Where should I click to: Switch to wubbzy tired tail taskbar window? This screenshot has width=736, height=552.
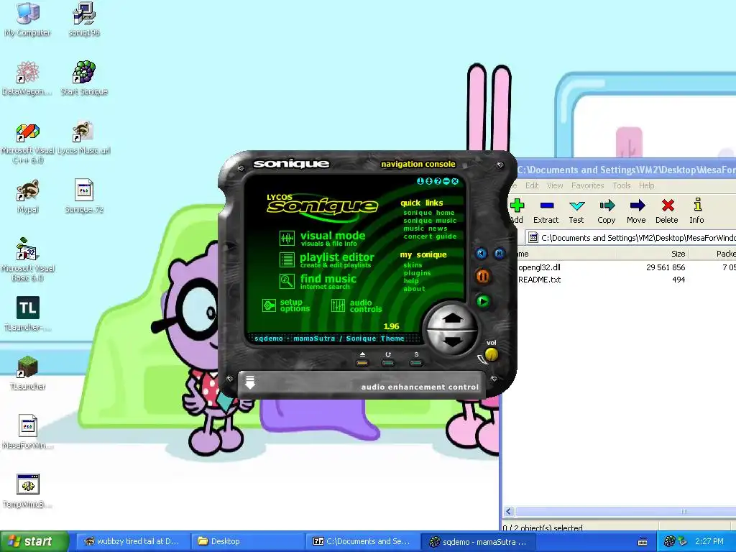tap(132, 541)
